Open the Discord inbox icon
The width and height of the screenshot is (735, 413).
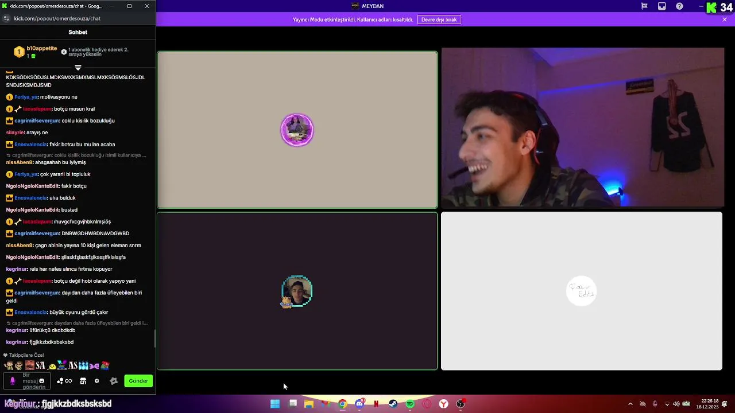(x=662, y=6)
